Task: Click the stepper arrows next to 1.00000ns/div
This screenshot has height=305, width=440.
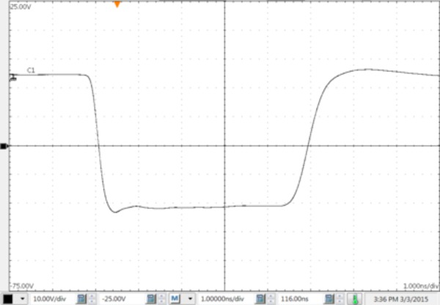Action: 271,299
